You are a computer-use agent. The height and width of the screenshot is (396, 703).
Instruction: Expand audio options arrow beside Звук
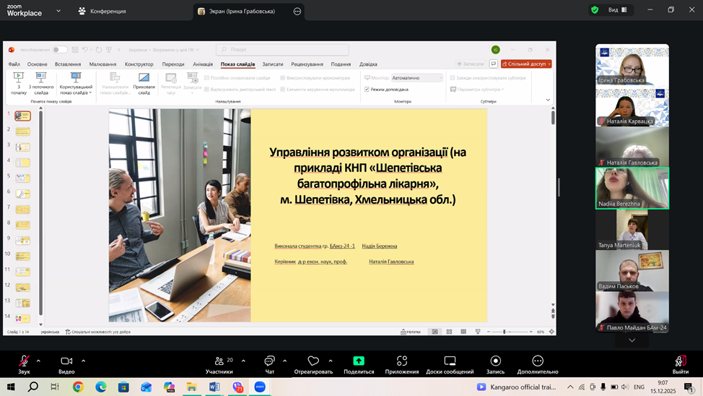pyautogui.click(x=38, y=361)
